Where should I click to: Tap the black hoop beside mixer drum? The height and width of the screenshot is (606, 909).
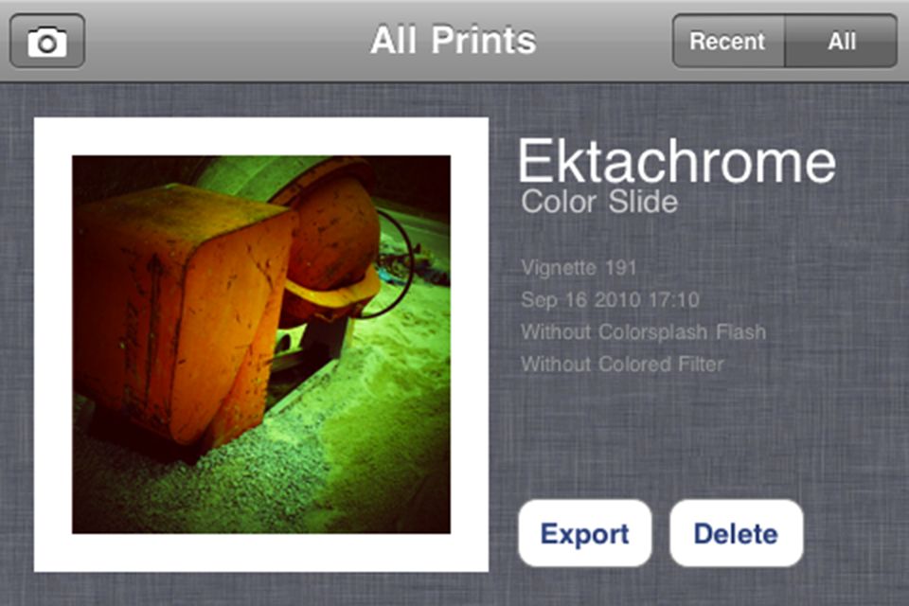(394, 261)
